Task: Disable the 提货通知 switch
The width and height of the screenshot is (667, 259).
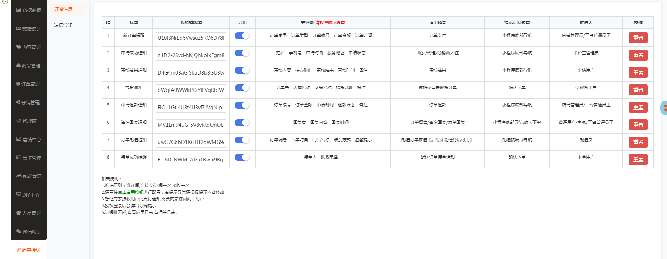Action: pos(242,88)
